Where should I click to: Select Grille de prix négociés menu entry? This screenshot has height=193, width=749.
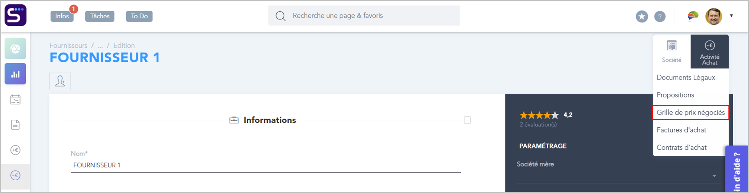(x=691, y=112)
